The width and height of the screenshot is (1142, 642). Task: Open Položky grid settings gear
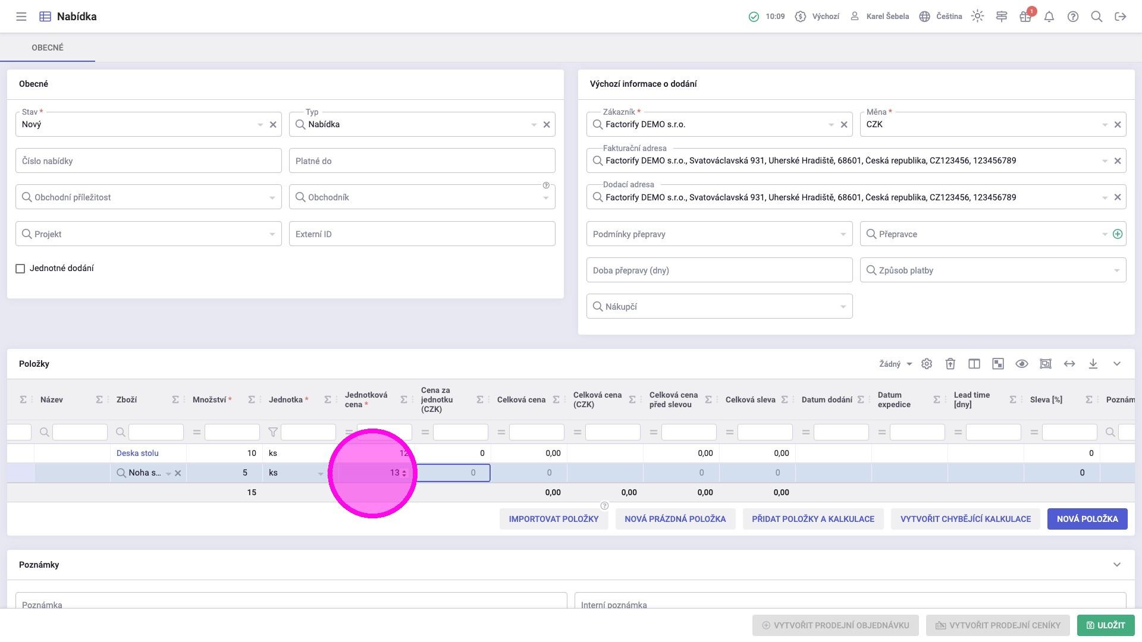coord(927,364)
